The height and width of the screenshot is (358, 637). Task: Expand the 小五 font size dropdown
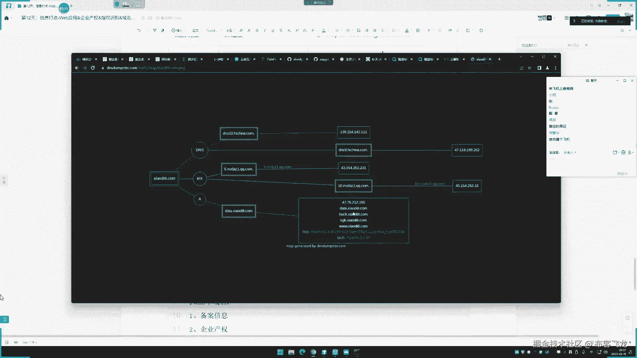coord(230,30)
